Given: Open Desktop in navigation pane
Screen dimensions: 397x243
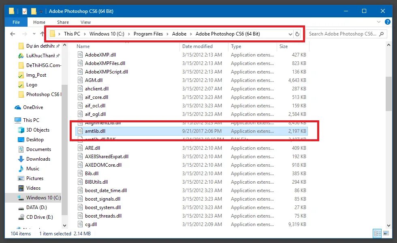Looking at the screenshot, I should 31,140.
